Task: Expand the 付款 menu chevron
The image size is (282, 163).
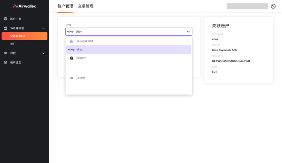Action: pos(43,53)
